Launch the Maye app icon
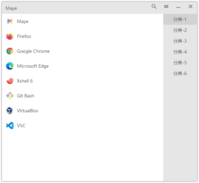The height and width of the screenshot is (183, 199). (x=10, y=21)
